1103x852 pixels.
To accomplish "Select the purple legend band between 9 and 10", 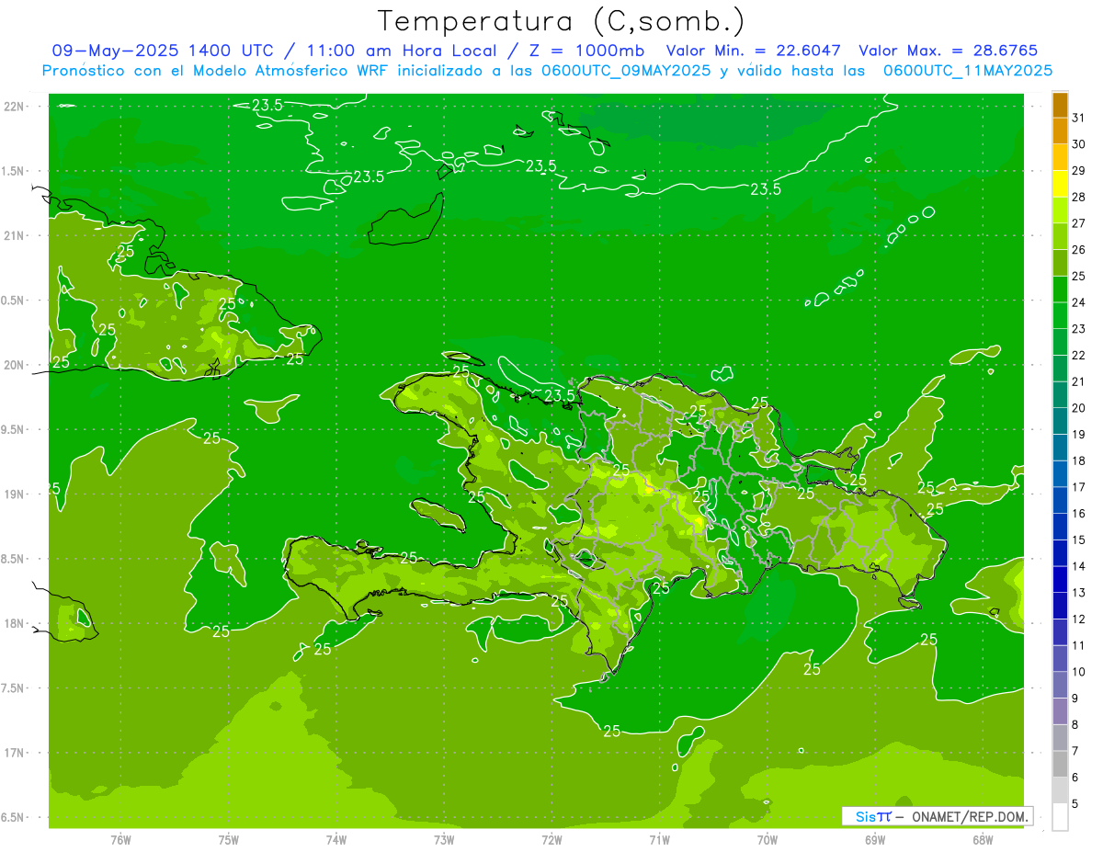I will (1060, 686).
